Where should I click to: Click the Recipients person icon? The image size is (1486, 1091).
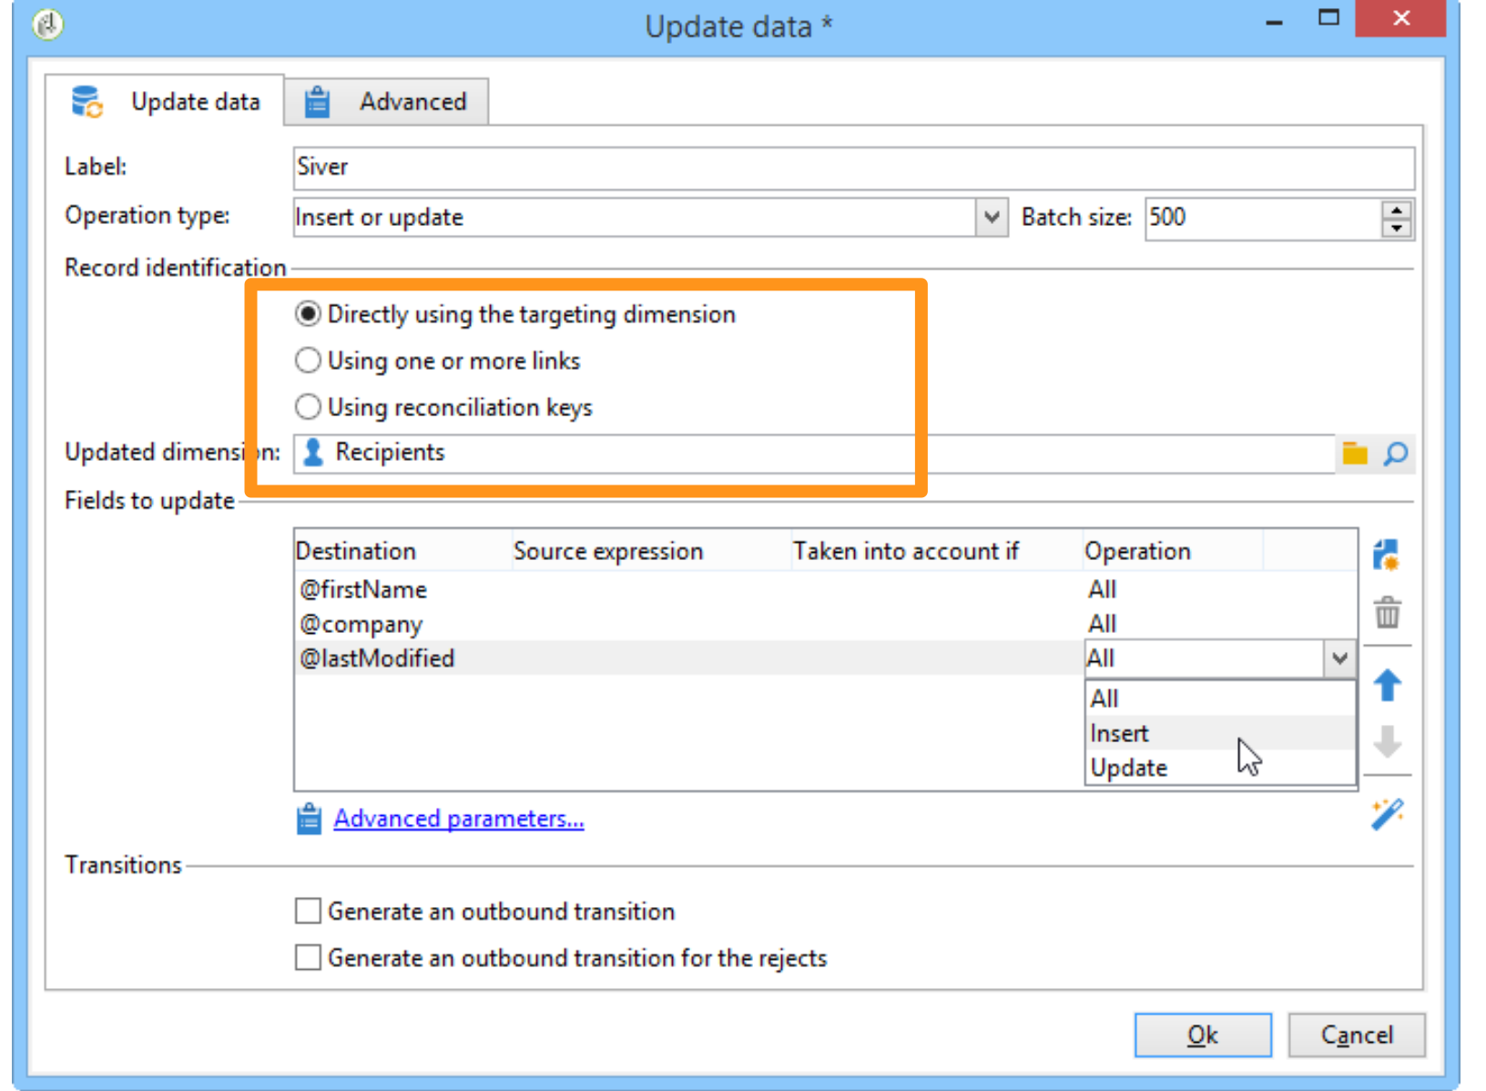(313, 452)
